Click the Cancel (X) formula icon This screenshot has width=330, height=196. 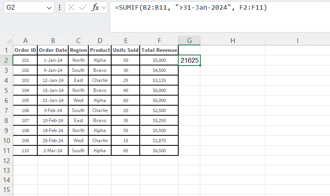pos(71,8)
